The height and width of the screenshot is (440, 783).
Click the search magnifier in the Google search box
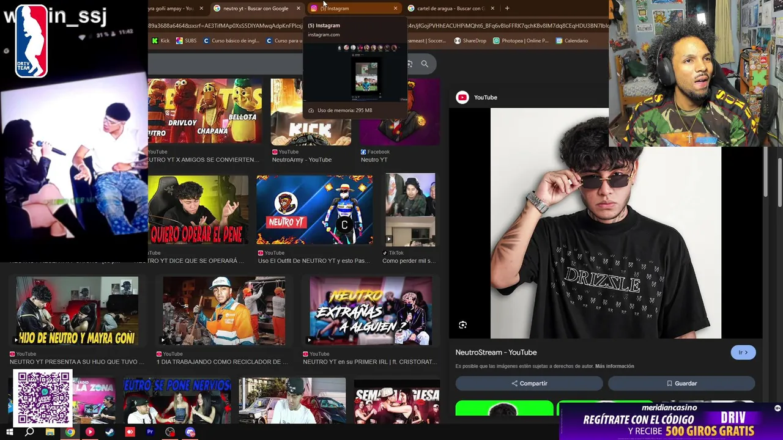pyautogui.click(x=425, y=64)
